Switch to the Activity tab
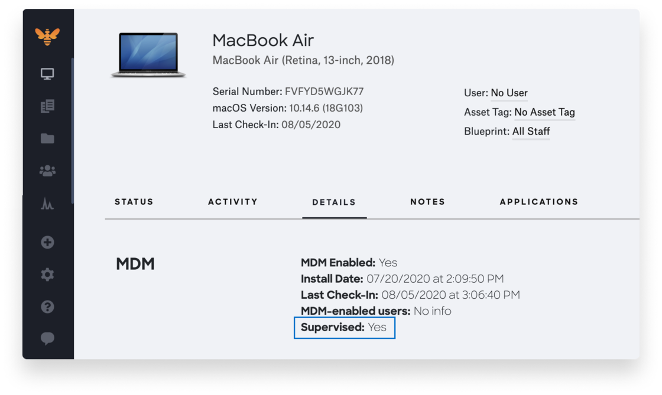This screenshot has width=662, height=395. click(233, 202)
